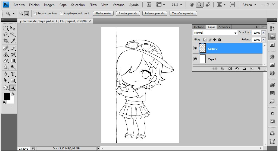Click the link layers icon
Image resolution: width=278 pixels, height=151 pixels.
coord(214,69)
